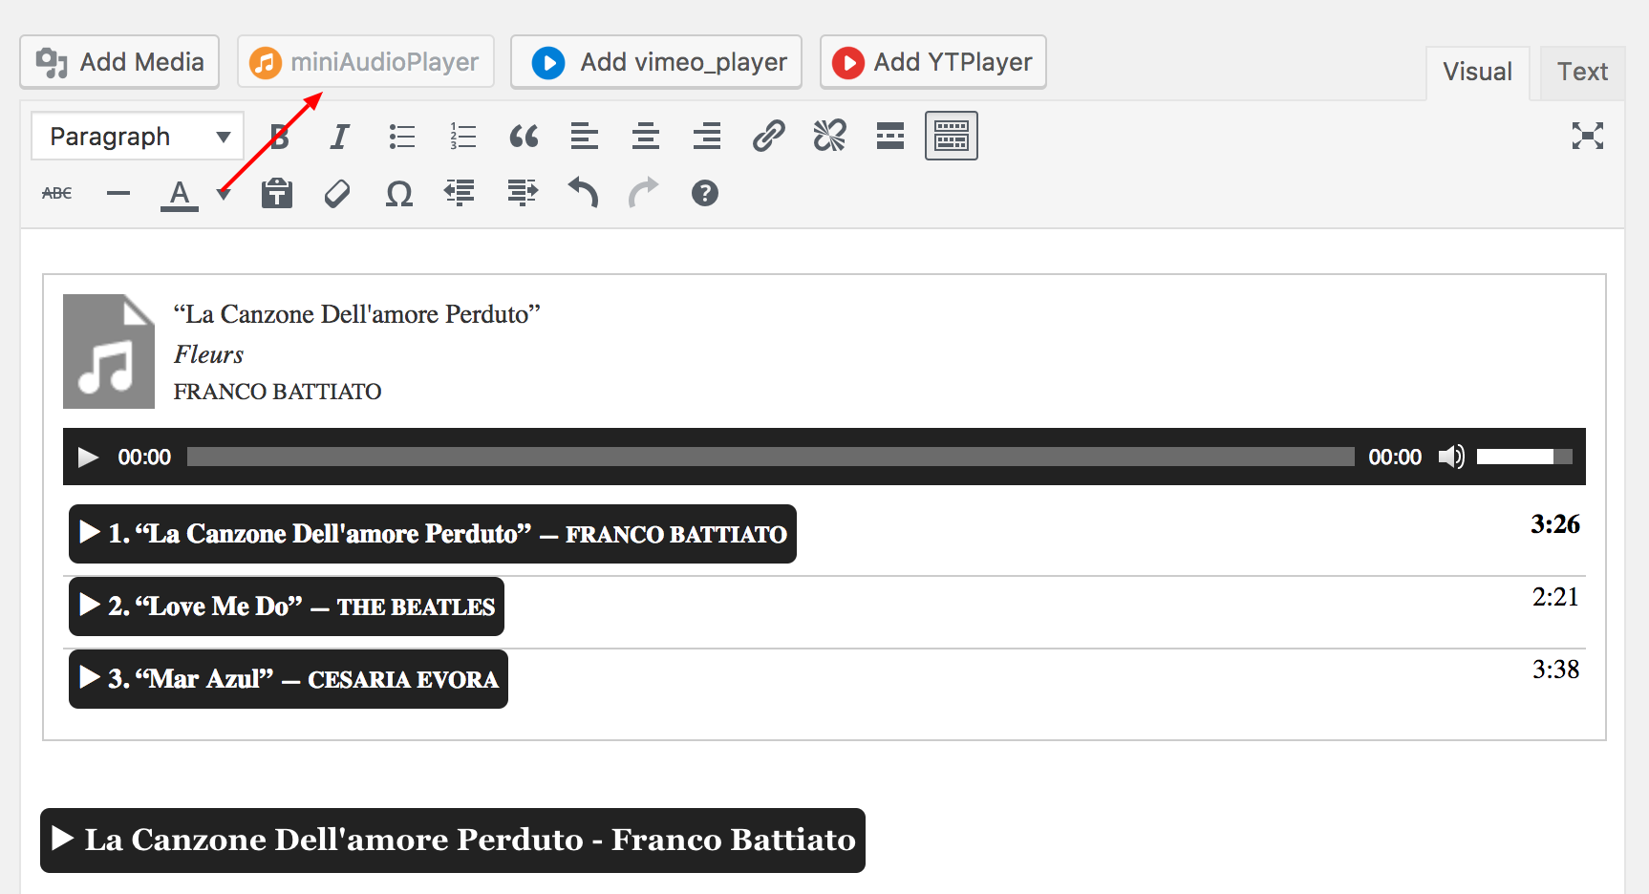Switch to the Text editor tab
The image size is (1649, 894).
(1582, 73)
